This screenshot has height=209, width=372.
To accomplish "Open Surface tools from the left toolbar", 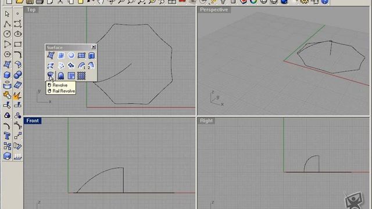I will [x=7, y=64].
